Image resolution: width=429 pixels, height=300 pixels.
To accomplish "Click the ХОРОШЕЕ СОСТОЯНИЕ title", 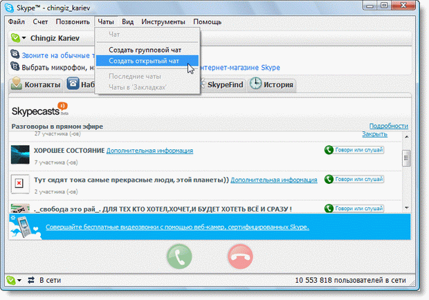I will pyautogui.click(x=69, y=151).
